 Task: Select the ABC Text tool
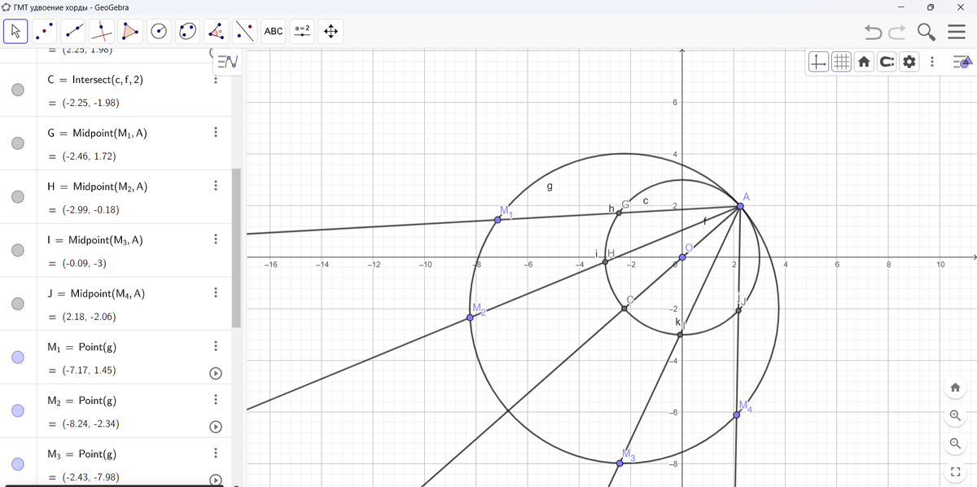[274, 31]
